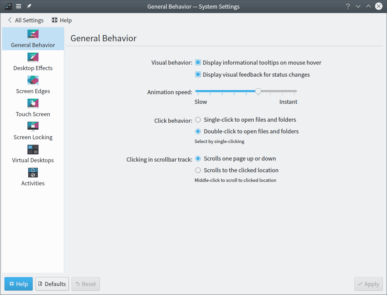Screen dimensions: 387x295
Task: Click the pin window icon
Action: (x=29, y=6)
